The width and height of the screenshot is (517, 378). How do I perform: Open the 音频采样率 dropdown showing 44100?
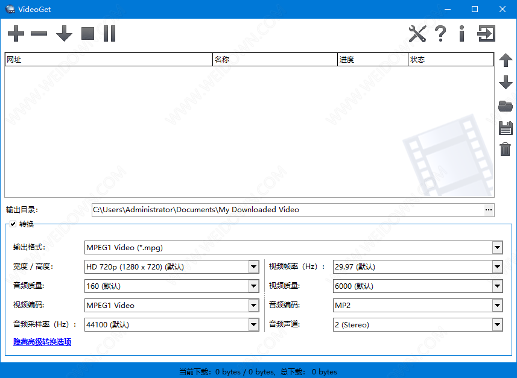tap(171, 324)
